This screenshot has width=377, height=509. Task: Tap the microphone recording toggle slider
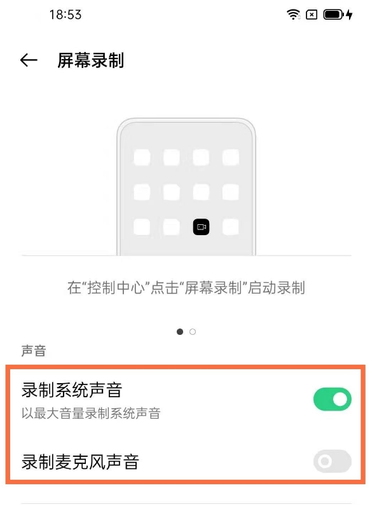click(332, 462)
